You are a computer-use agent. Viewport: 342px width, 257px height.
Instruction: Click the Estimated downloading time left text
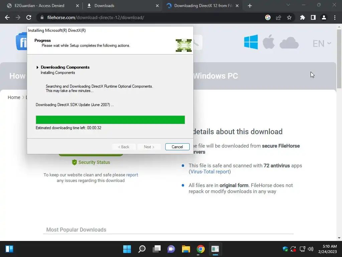point(68,128)
